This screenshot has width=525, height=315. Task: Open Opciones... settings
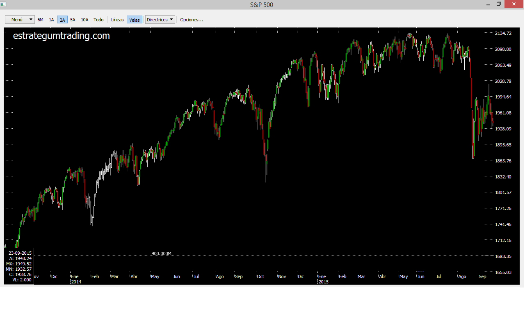pos(192,20)
